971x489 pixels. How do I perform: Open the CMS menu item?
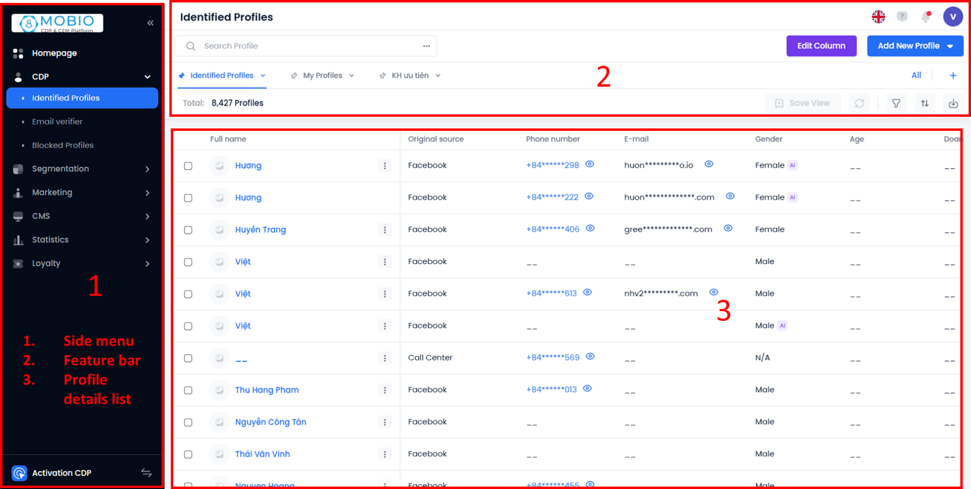pyautogui.click(x=81, y=216)
